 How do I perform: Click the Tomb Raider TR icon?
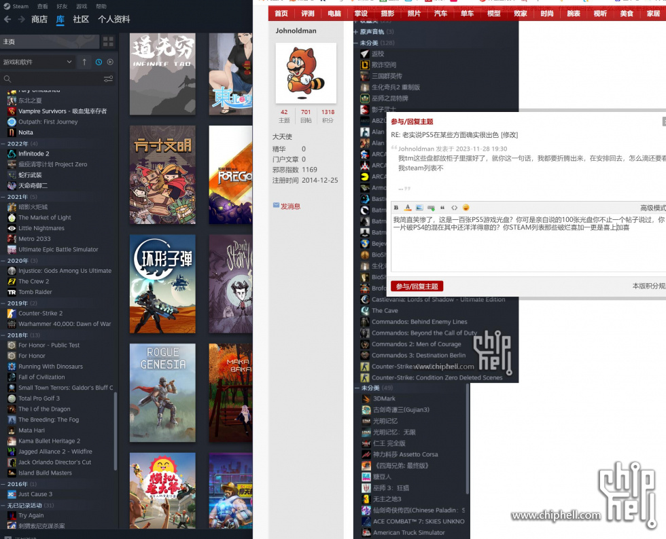pyautogui.click(x=12, y=292)
